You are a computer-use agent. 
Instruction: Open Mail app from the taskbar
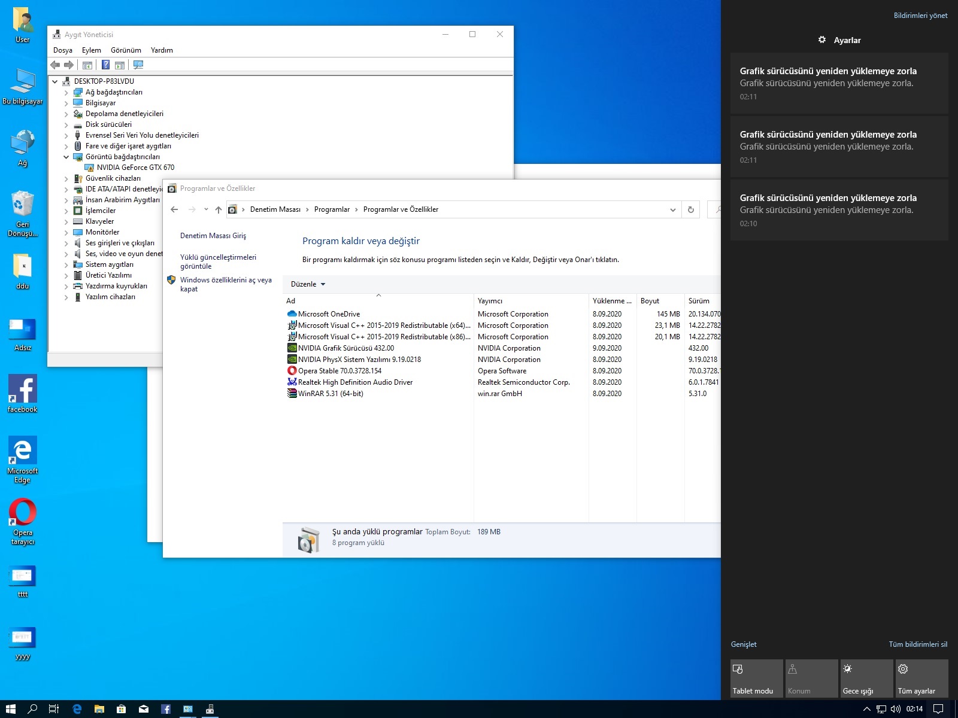[x=144, y=709]
